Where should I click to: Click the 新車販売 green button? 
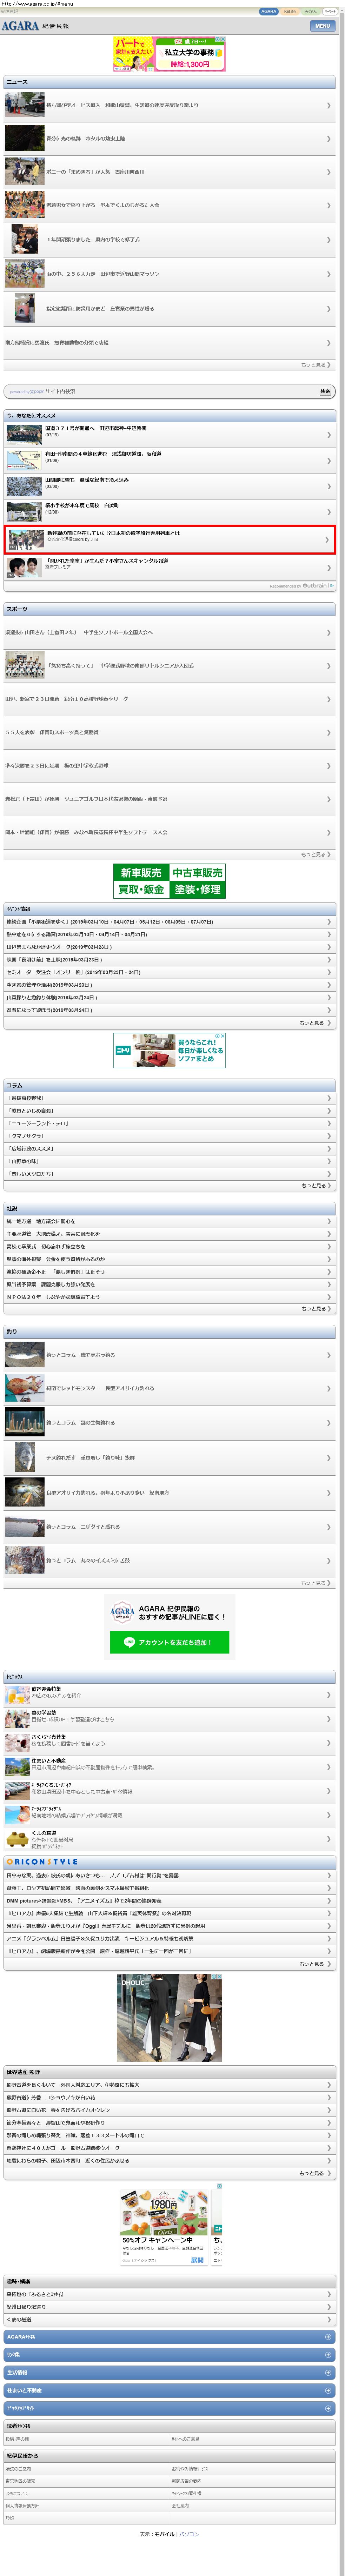(x=141, y=873)
